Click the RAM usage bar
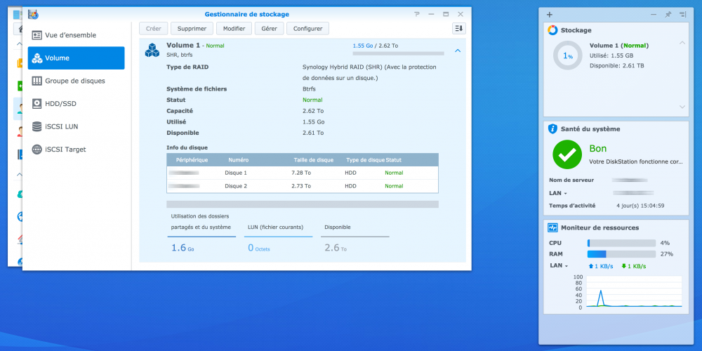702x351 pixels. click(x=621, y=254)
